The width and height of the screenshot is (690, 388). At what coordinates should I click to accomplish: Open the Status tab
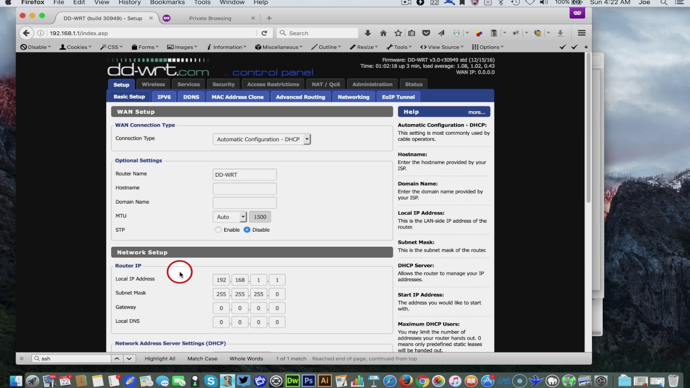pyautogui.click(x=413, y=84)
